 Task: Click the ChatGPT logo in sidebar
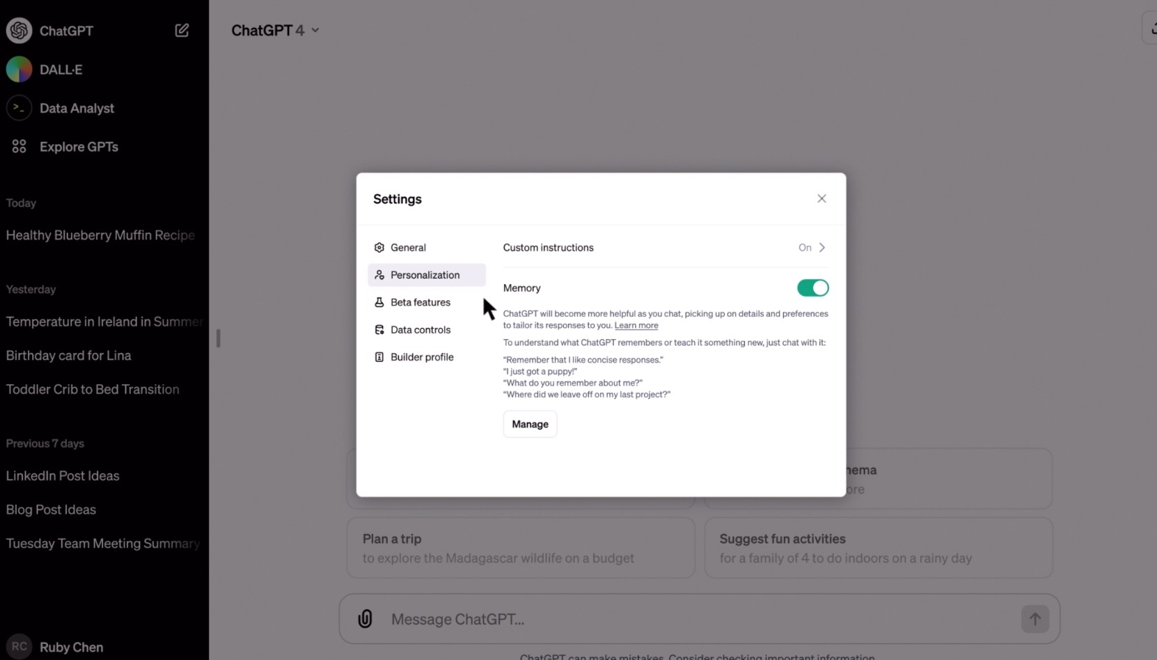(x=19, y=31)
